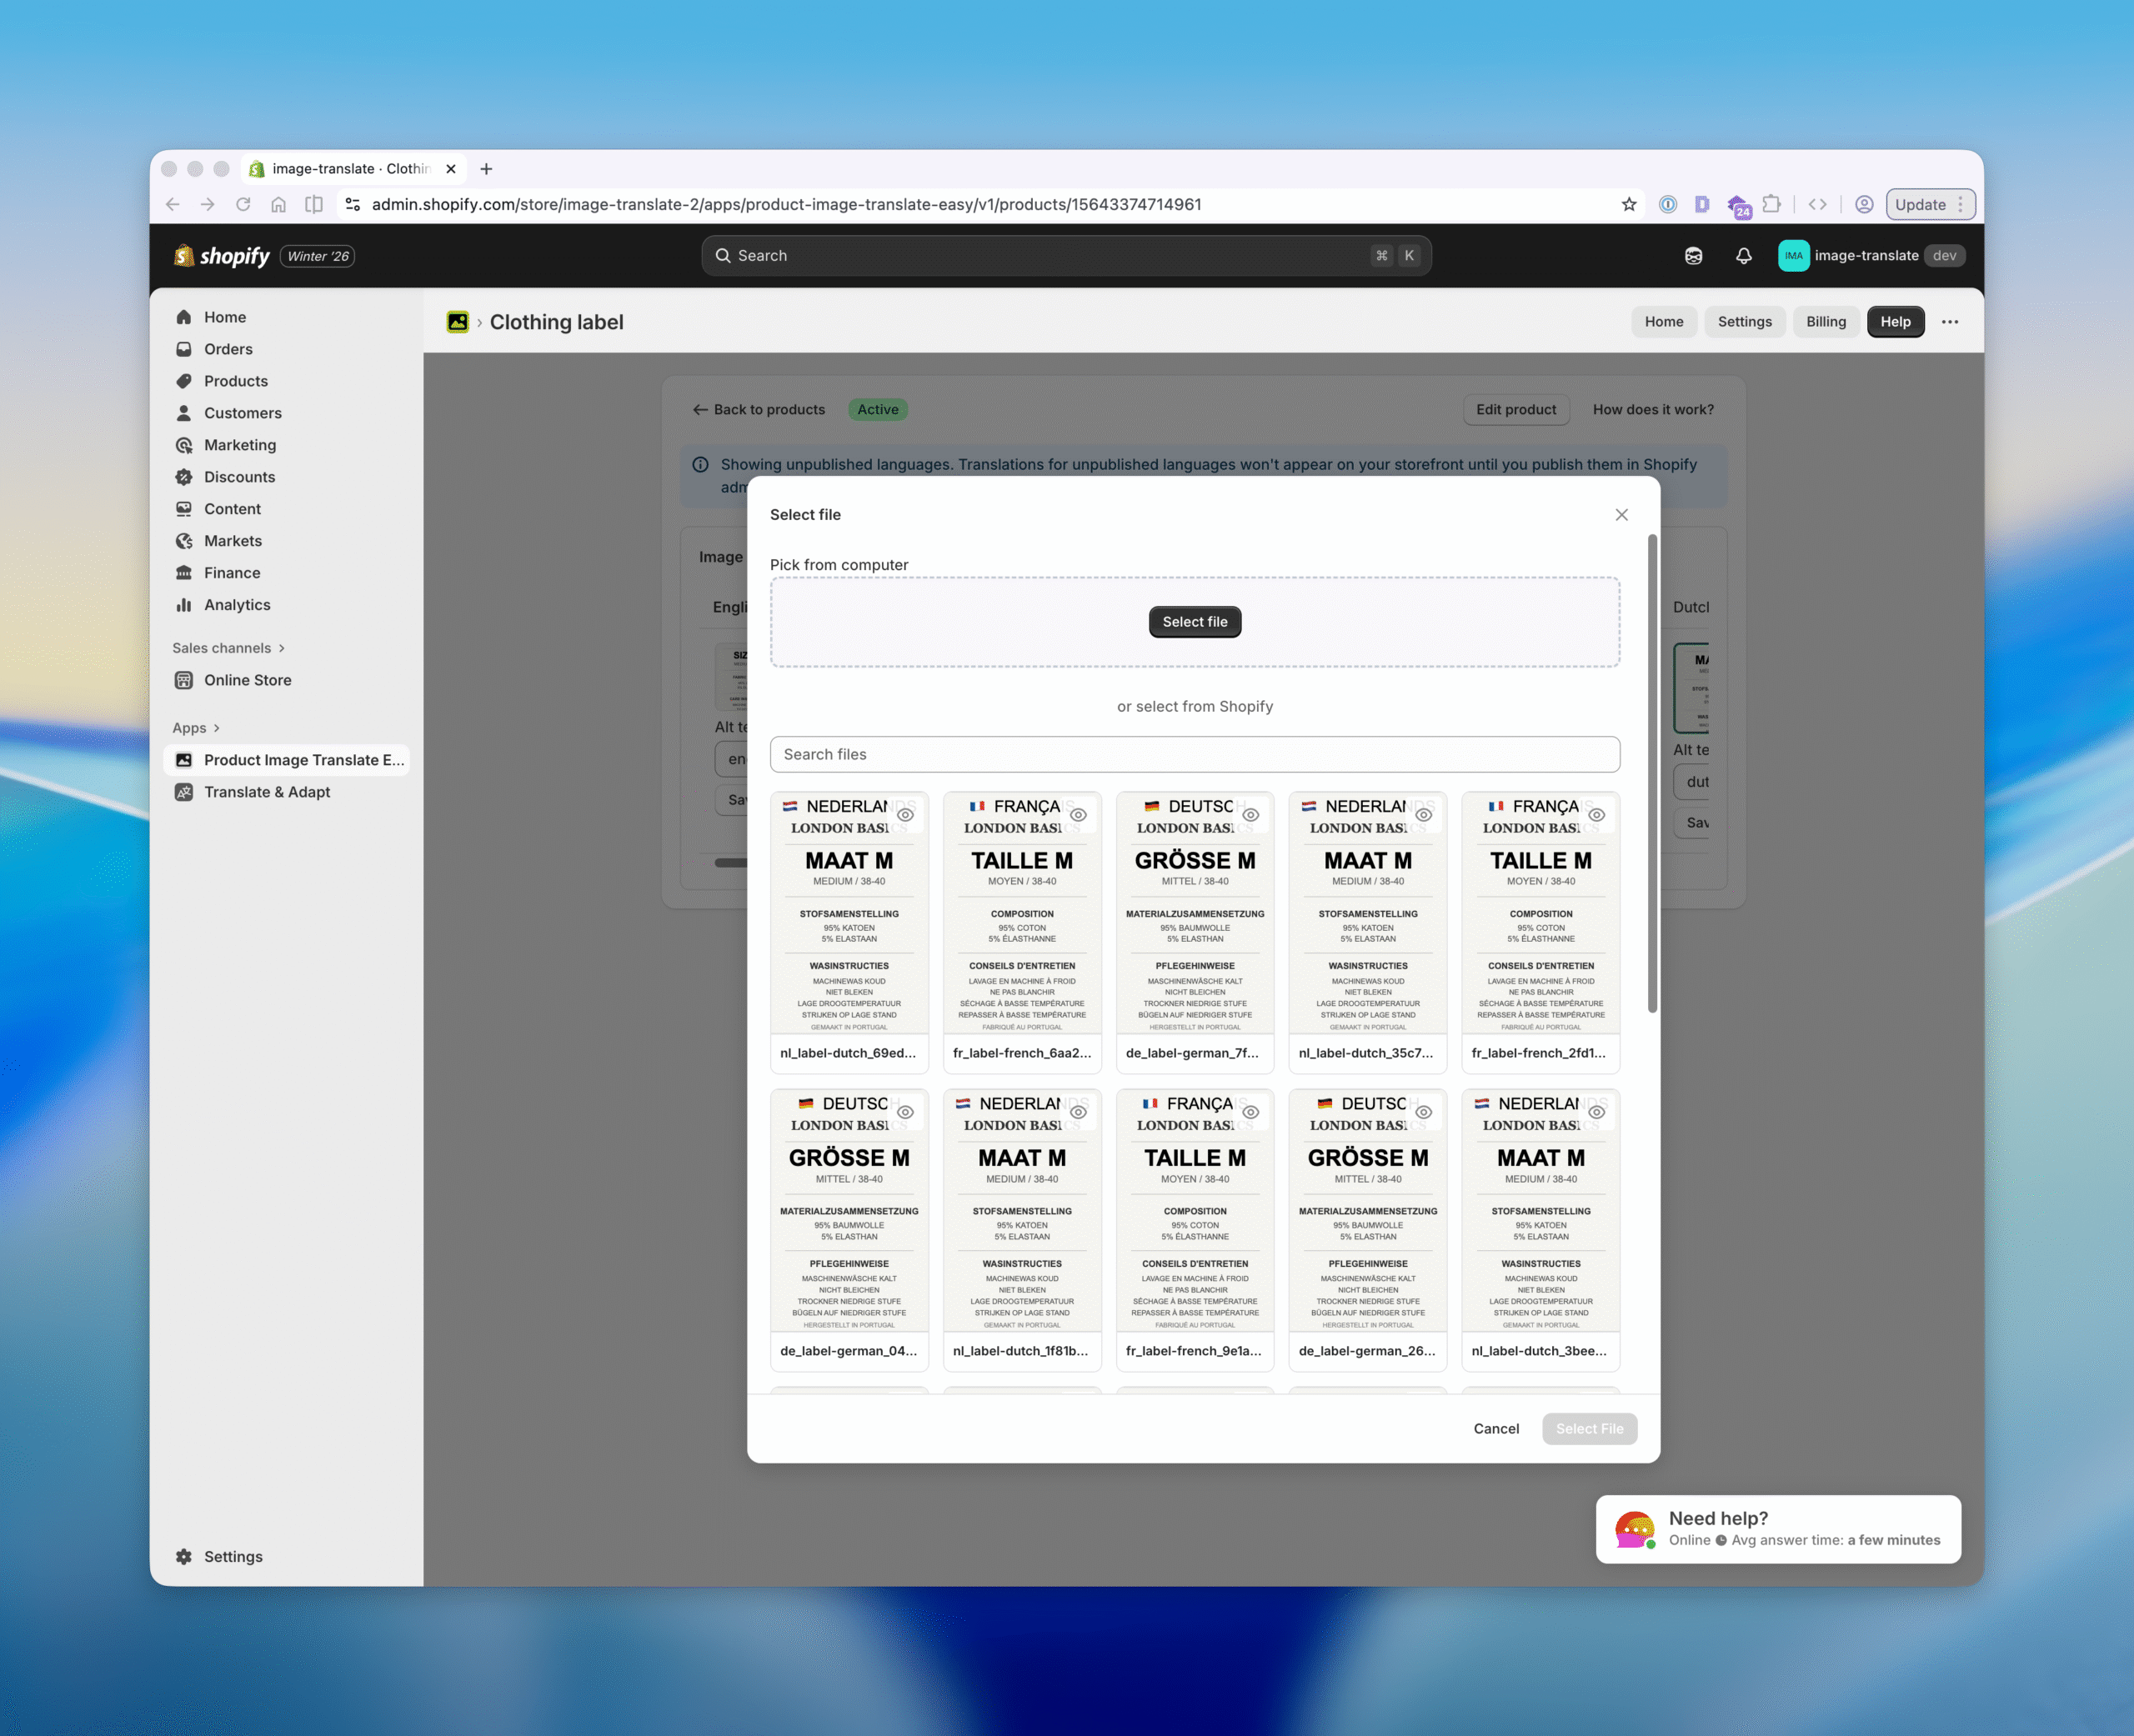2134x1736 pixels.
Task: Click browser reload icon
Action: click(x=243, y=204)
